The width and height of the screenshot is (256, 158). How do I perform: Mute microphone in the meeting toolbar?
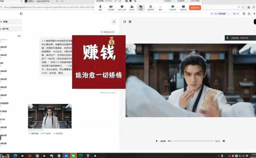[x=100, y=7]
